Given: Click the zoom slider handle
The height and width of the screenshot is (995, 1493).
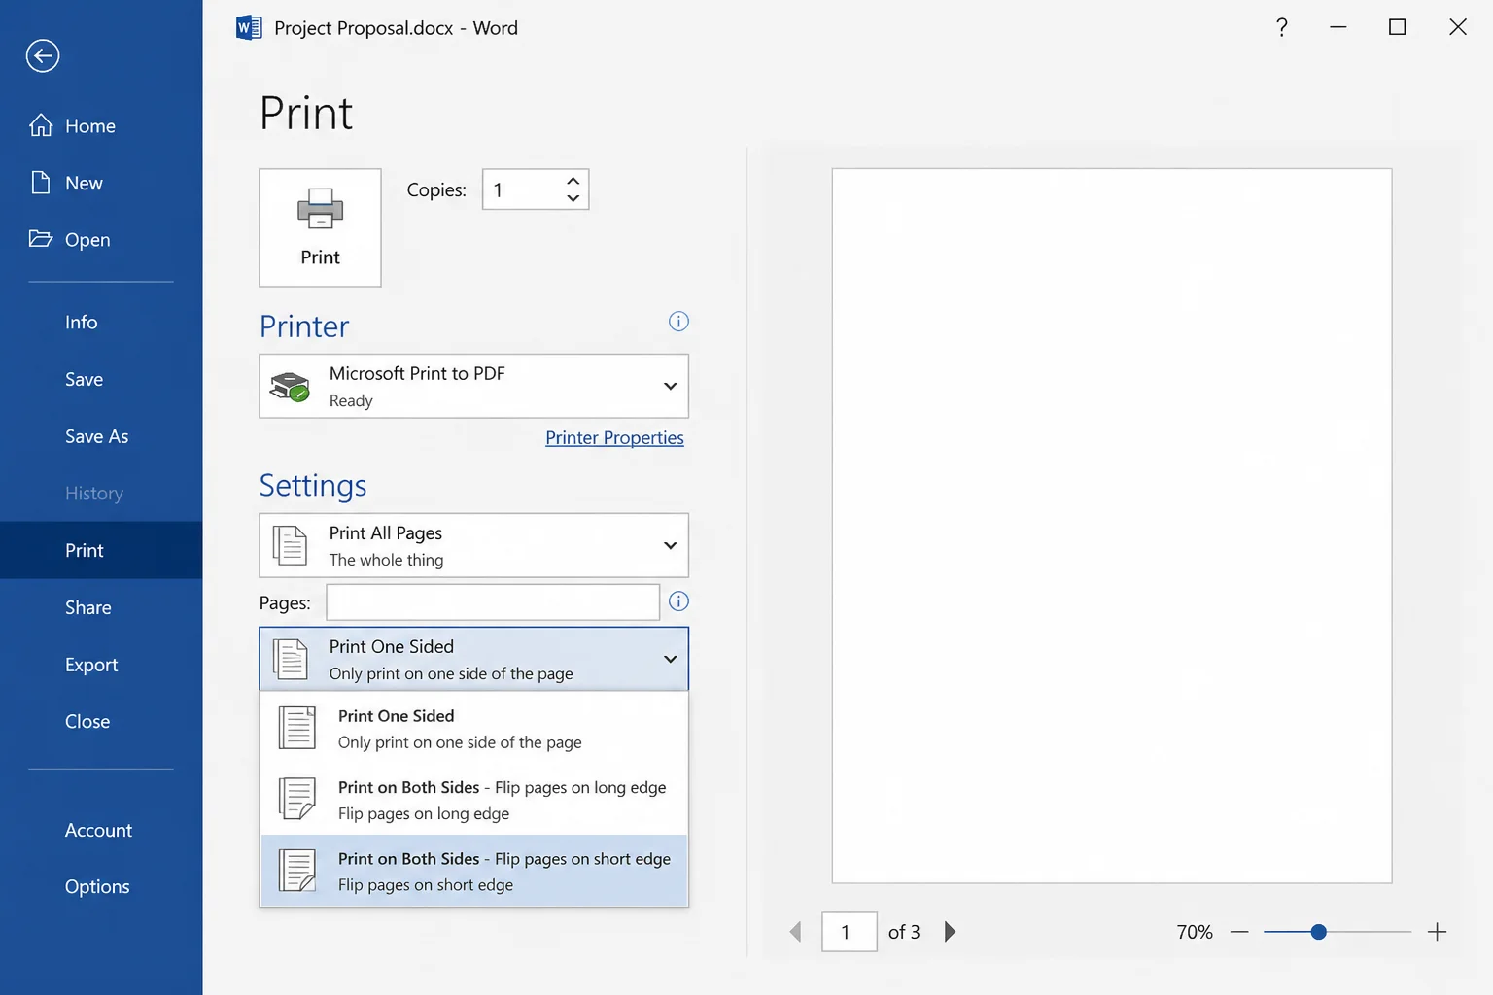Looking at the screenshot, I should pos(1318,932).
